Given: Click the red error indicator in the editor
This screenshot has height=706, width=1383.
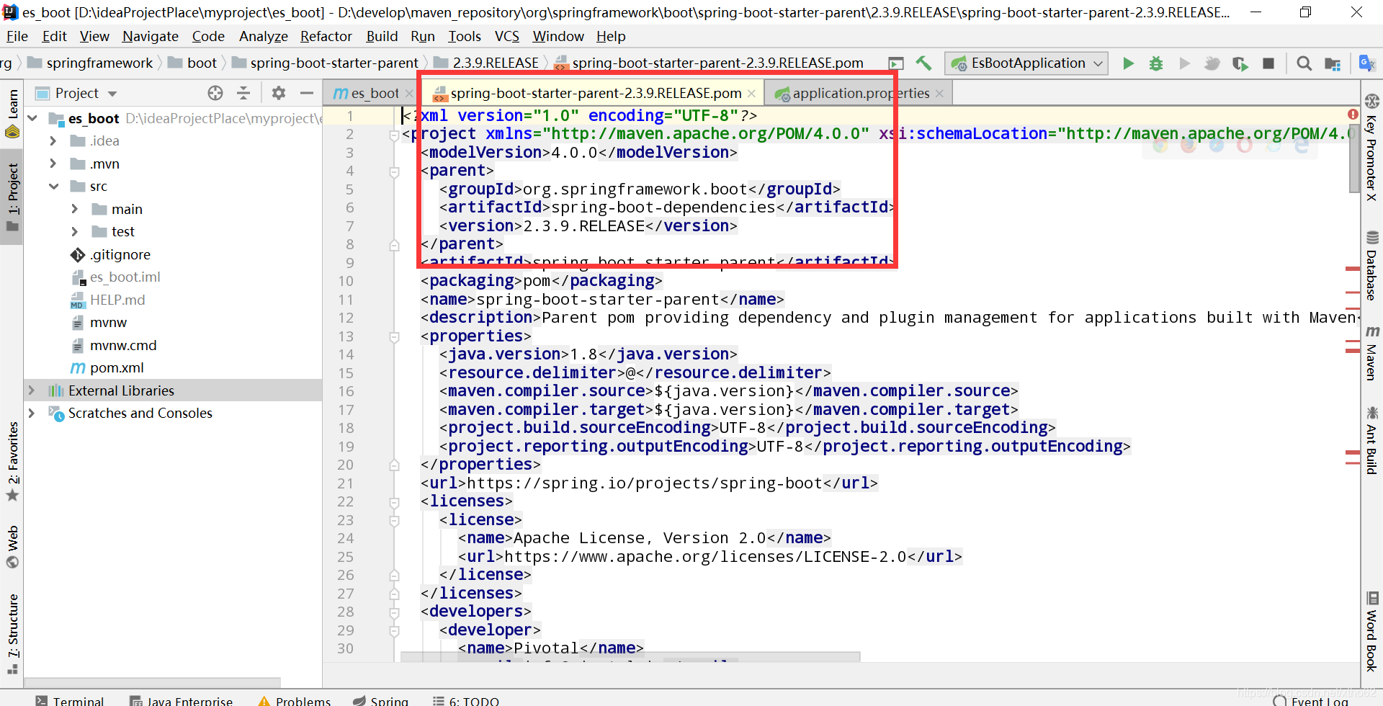Looking at the screenshot, I should 1353,115.
